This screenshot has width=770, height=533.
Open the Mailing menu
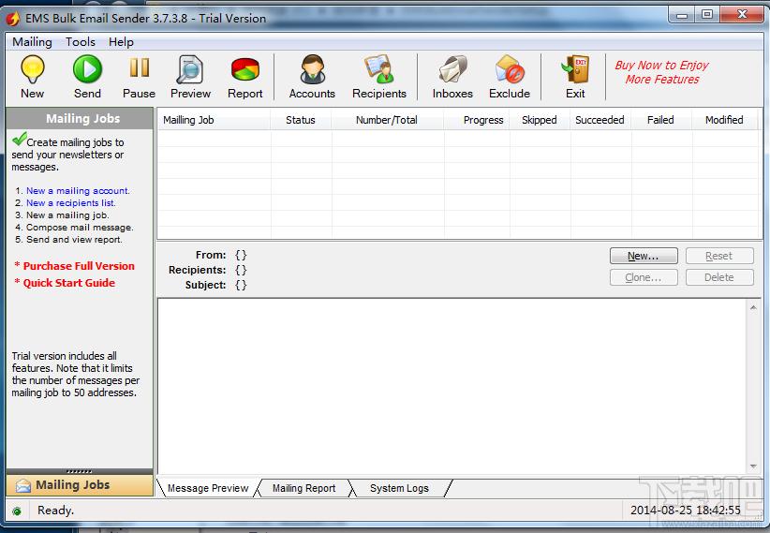pyautogui.click(x=32, y=42)
